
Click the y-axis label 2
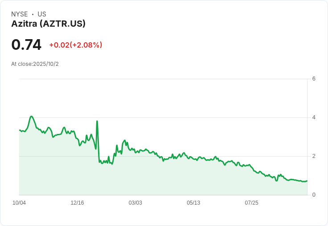click(x=314, y=156)
